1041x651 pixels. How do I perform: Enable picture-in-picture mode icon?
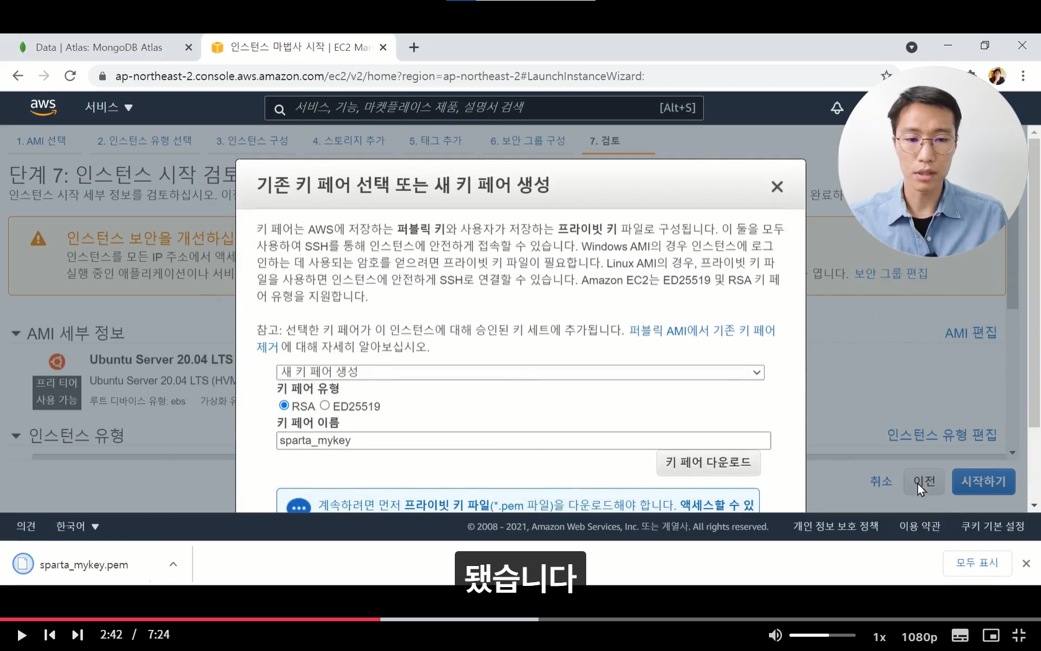(x=991, y=635)
